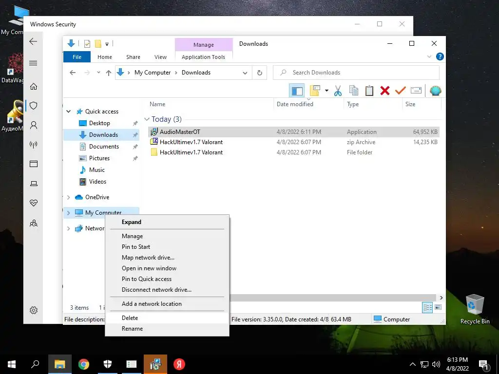Open the Windows Security hamburger menu
Image resolution: width=499 pixels, height=374 pixels.
click(33, 63)
